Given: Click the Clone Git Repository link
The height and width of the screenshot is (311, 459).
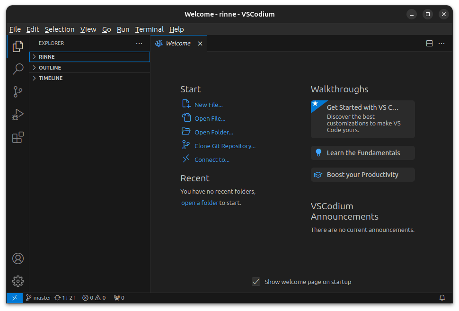Looking at the screenshot, I should pyautogui.click(x=225, y=146).
